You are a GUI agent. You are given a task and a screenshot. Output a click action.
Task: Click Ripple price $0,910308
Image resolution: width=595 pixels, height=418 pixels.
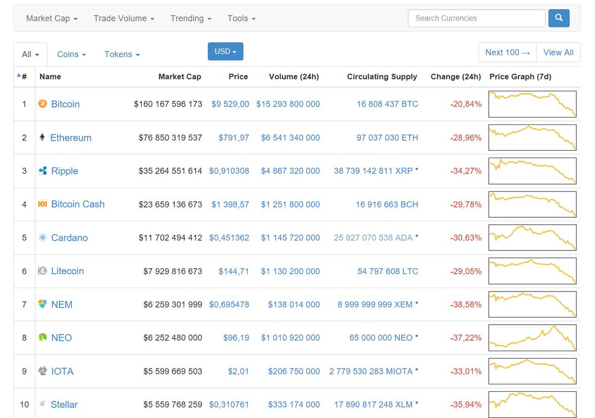click(x=229, y=171)
